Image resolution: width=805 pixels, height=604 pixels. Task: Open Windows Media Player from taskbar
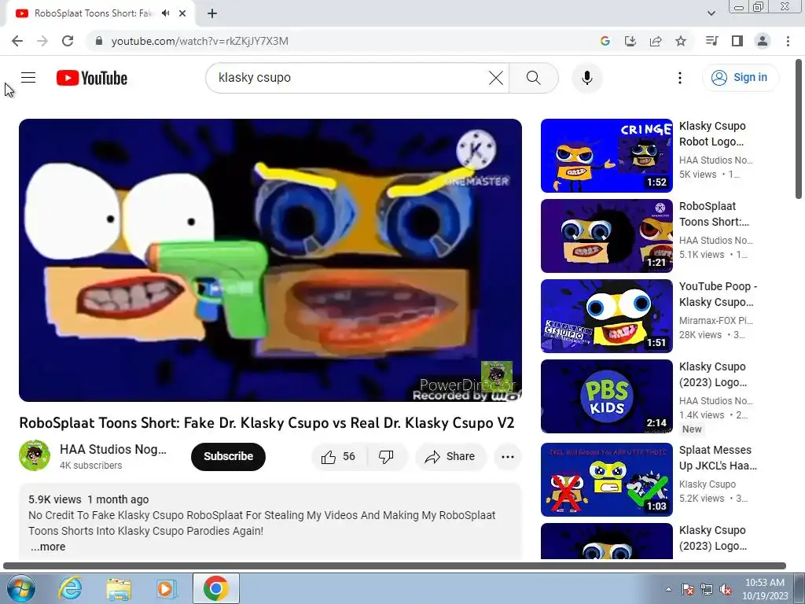pos(166,588)
